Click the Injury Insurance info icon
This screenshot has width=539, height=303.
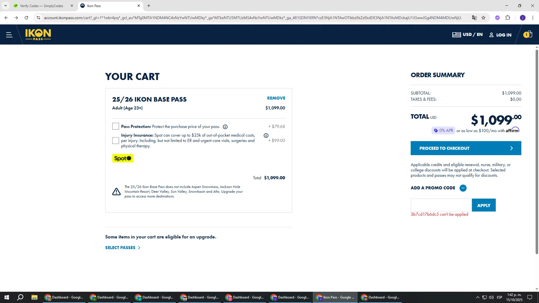pyautogui.click(x=266, y=135)
